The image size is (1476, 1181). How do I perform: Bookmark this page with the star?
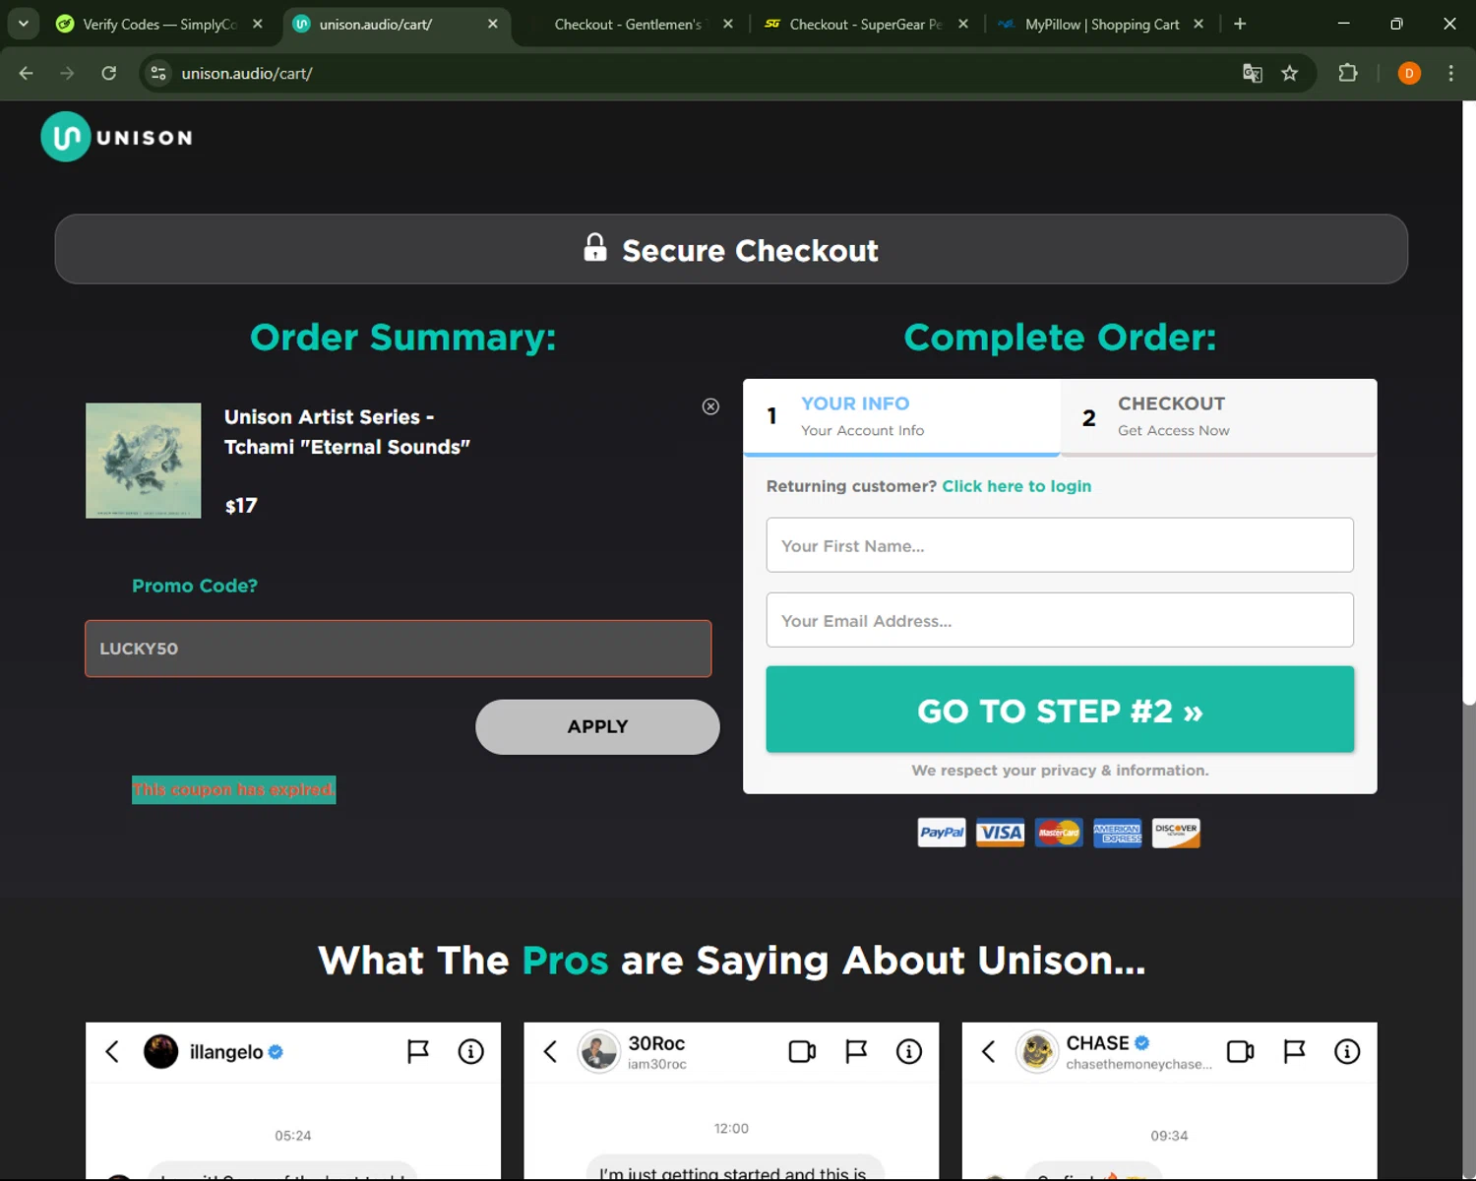[1290, 73]
